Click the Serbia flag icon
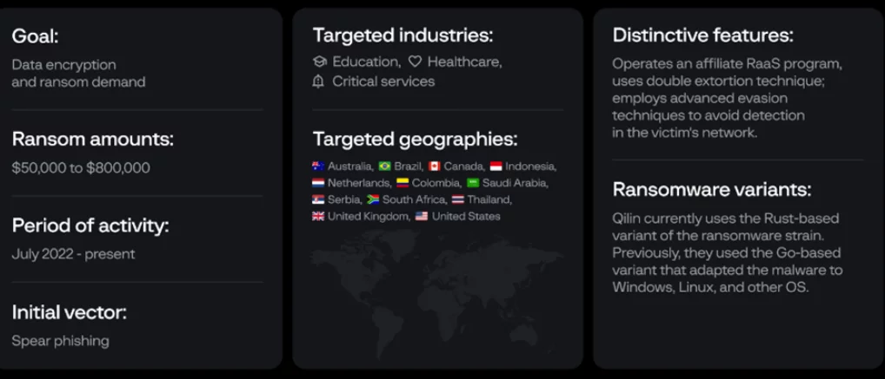 [318, 199]
